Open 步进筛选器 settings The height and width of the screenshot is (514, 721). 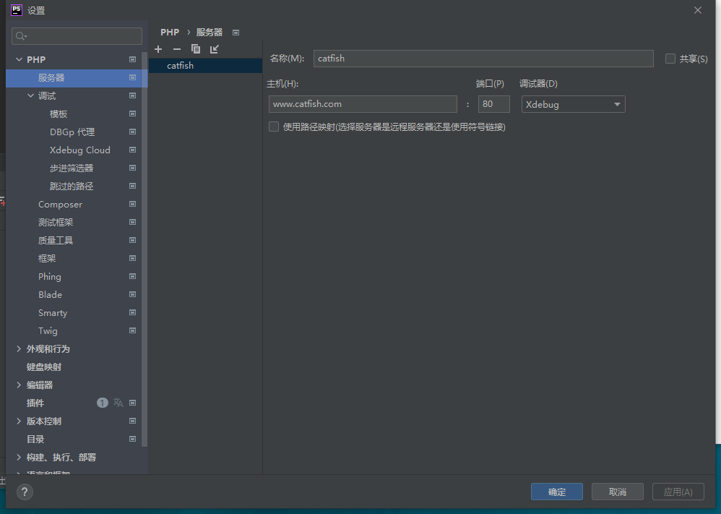click(x=72, y=168)
